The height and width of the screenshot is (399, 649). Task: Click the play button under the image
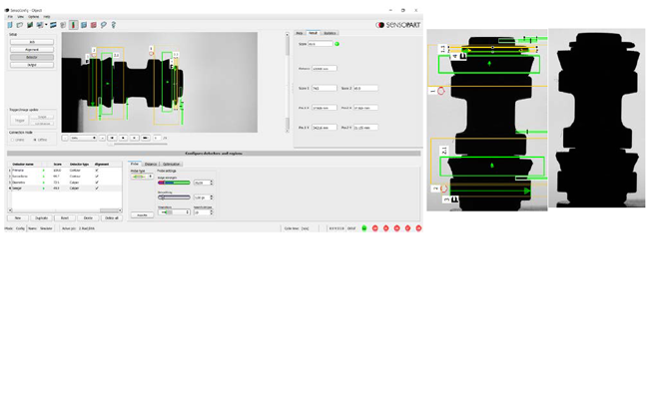click(x=123, y=138)
